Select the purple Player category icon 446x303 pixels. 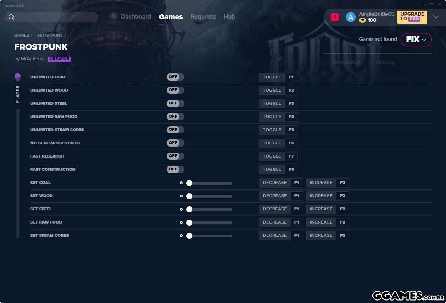point(18,77)
